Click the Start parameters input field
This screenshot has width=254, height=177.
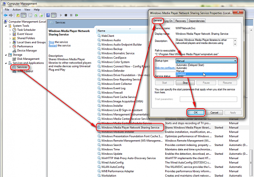(208, 99)
